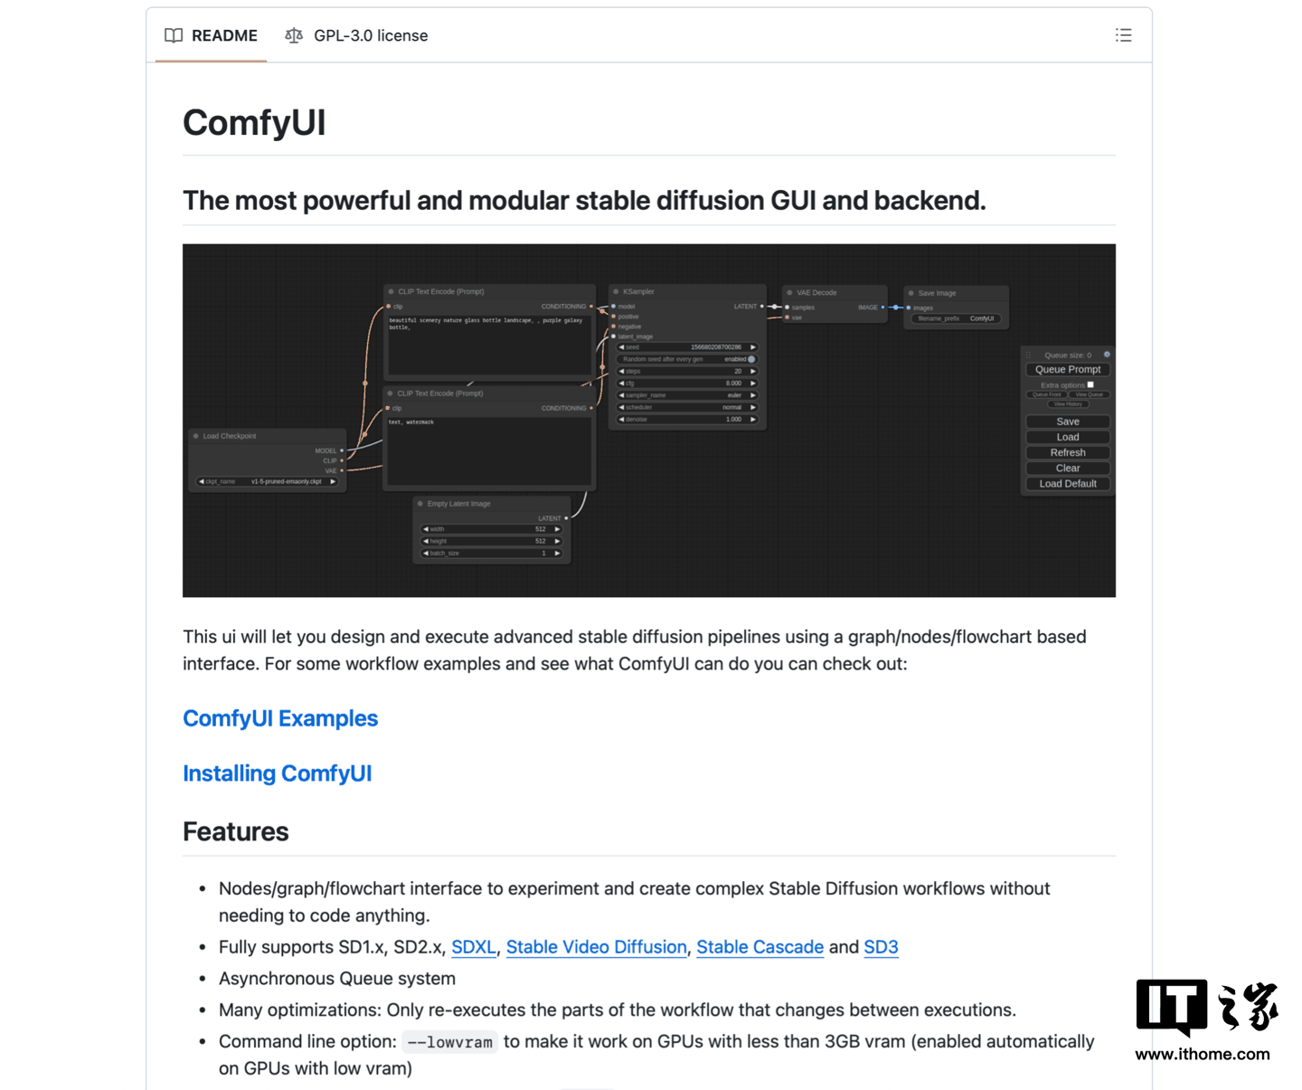Follow the SDXL link
This screenshot has height=1090, width=1302.
[474, 947]
